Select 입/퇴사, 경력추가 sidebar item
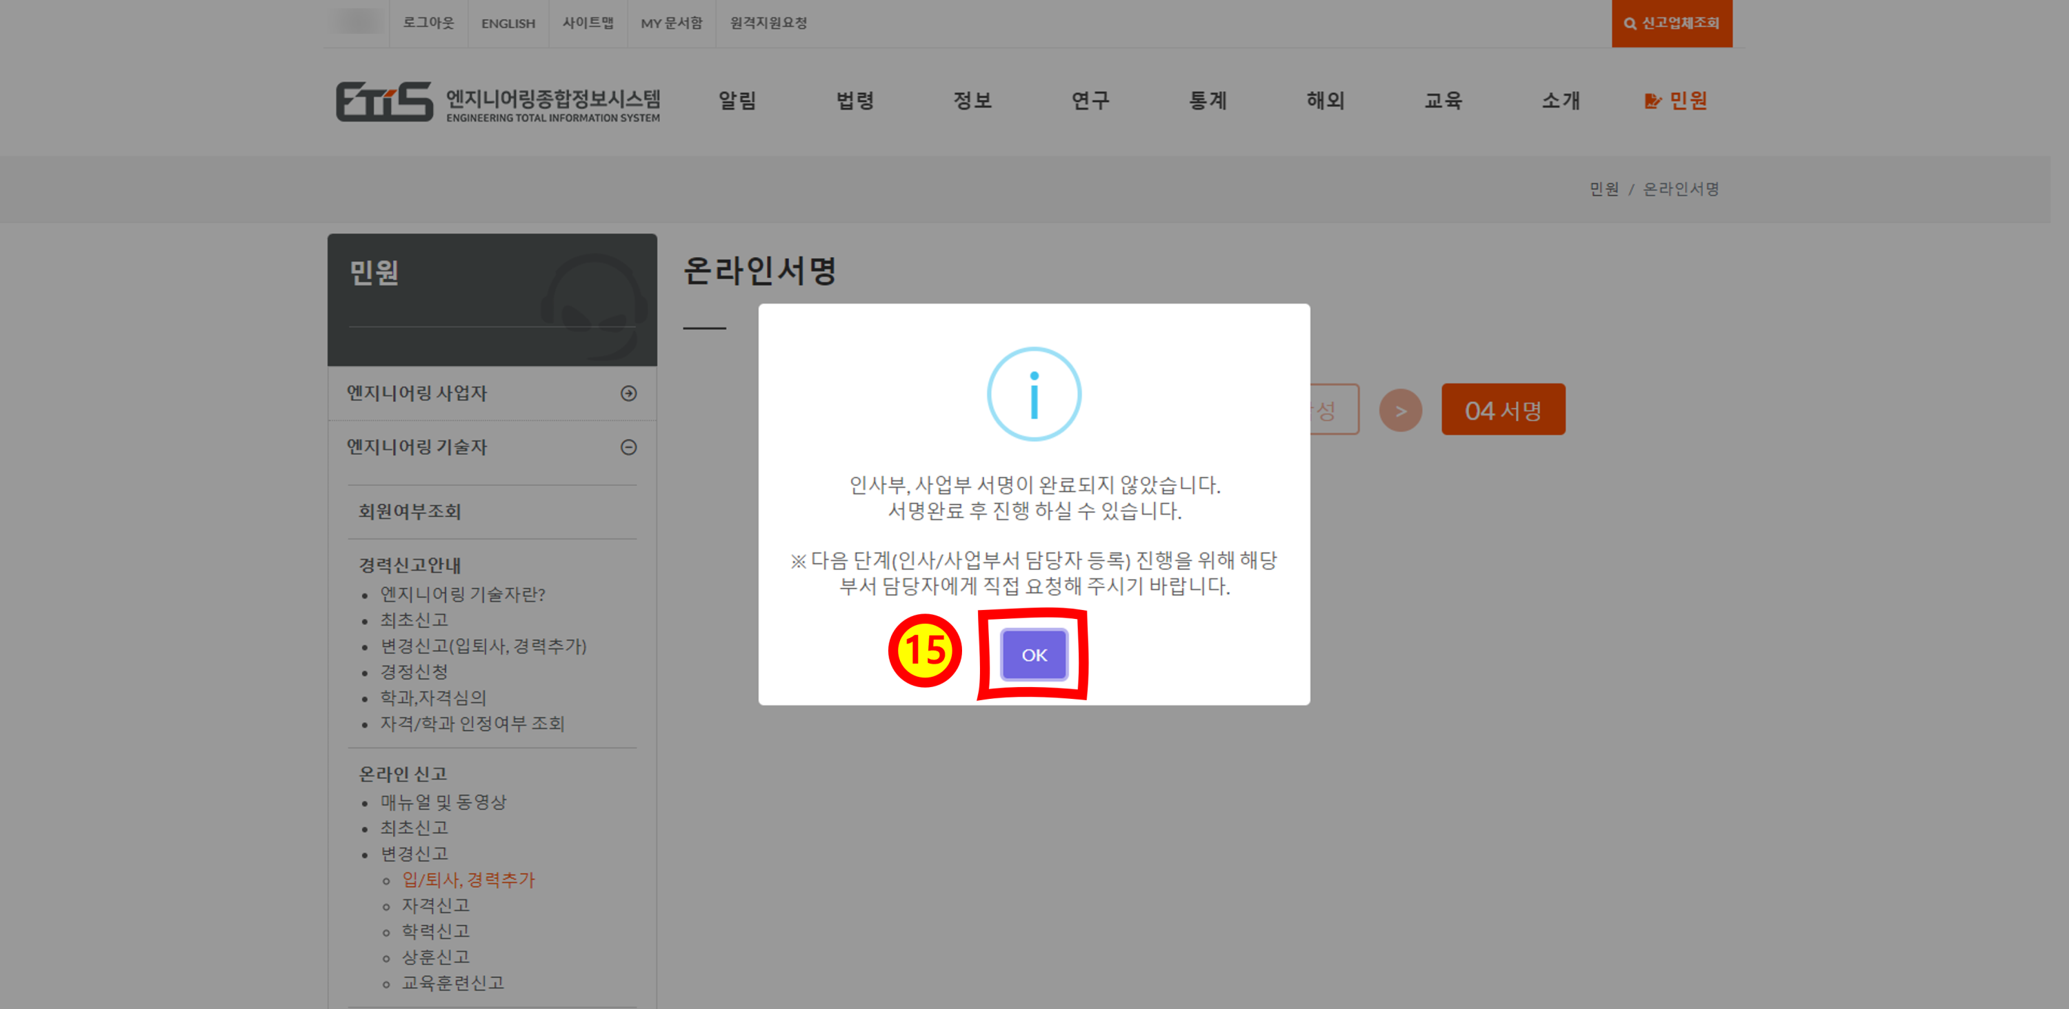Image resolution: width=2069 pixels, height=1009 pixels. point(468,879)
